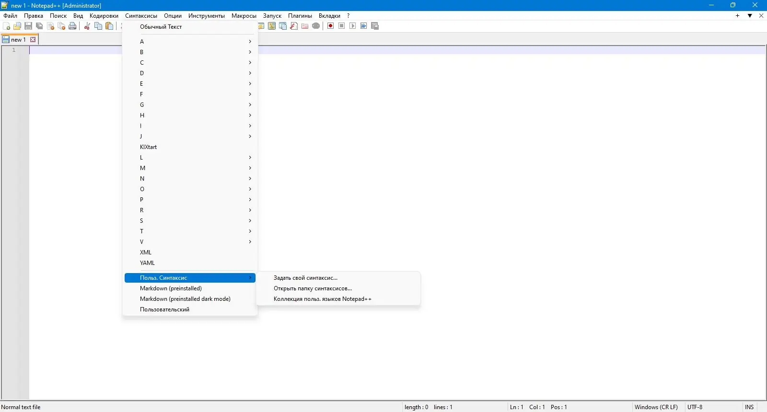The image size is (767, 412).
Task: Open the Польз. Синтаксис submenu
Action: pos(190,278)
